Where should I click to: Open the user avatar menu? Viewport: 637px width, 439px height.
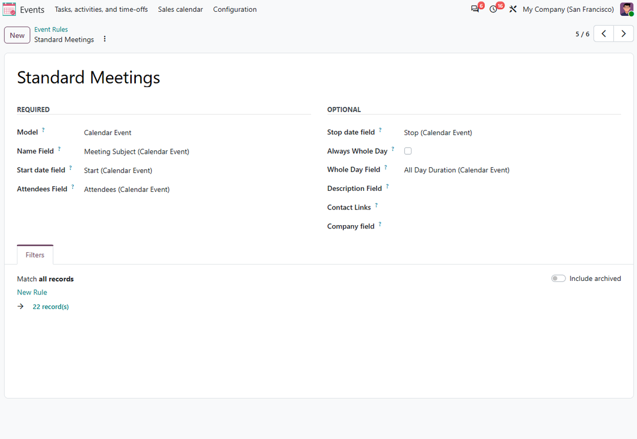(x=626, y=9)
